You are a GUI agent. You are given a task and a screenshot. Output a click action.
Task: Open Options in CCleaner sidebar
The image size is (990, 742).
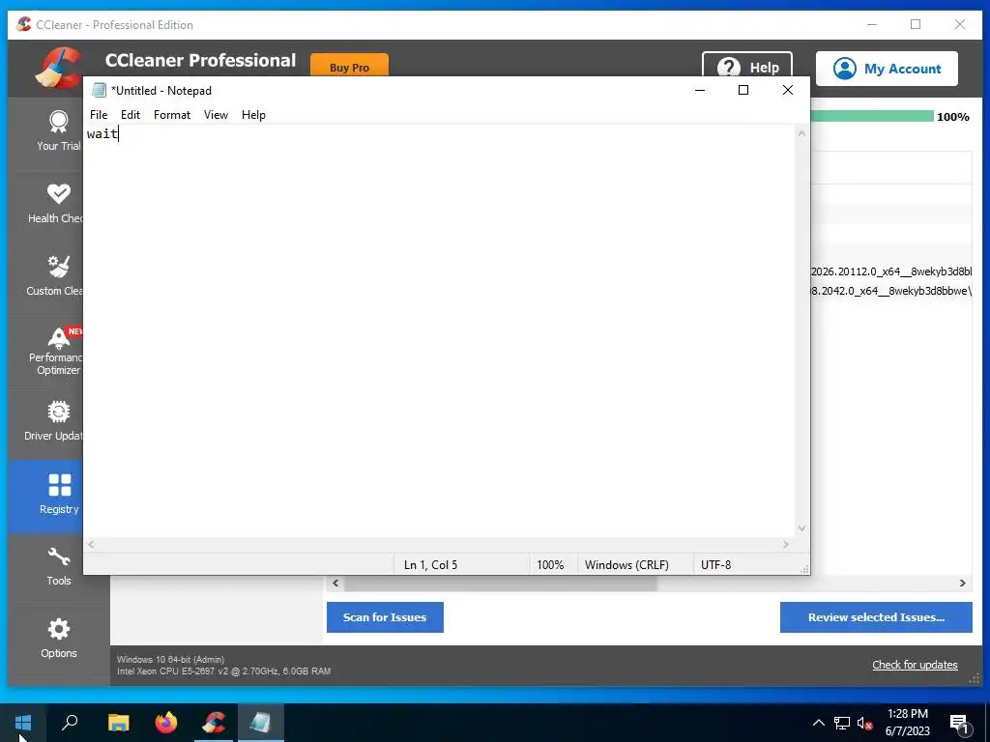59,640
